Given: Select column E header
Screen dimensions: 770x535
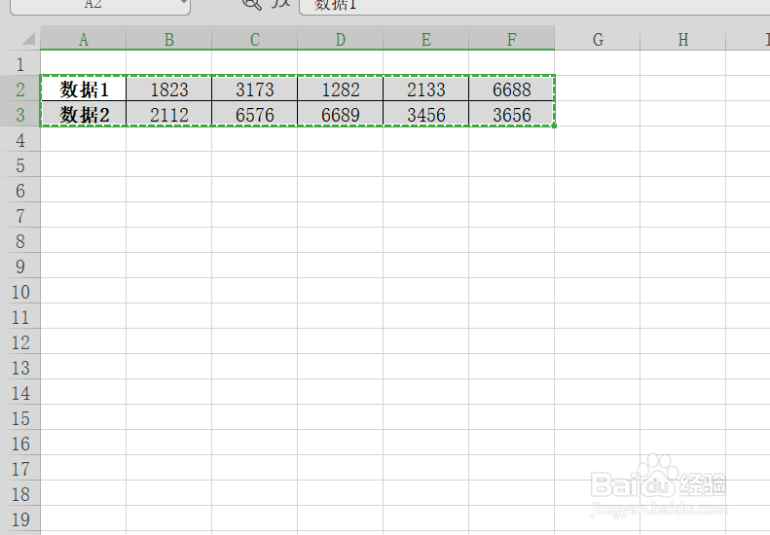Looking at the screenshot, I should (x=425, y=38).
